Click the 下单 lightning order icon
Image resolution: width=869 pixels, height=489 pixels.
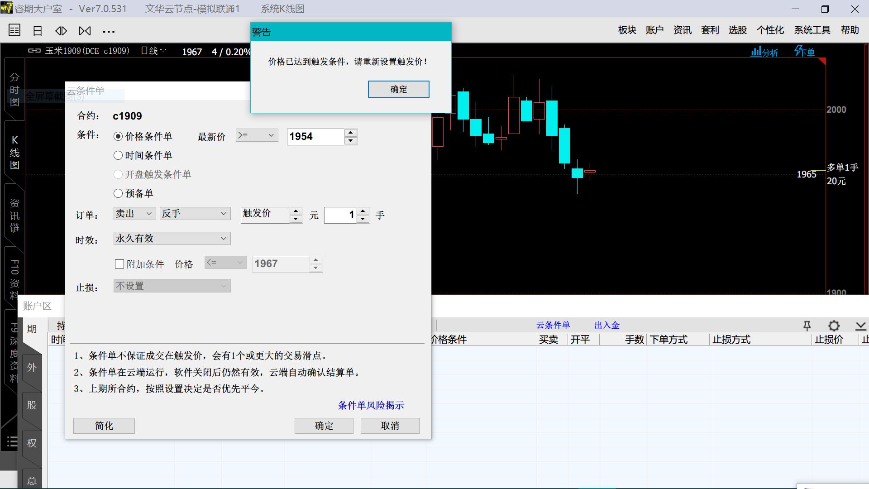(x=804, y=51)
